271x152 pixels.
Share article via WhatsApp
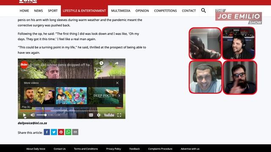click(x=68, y=132)
